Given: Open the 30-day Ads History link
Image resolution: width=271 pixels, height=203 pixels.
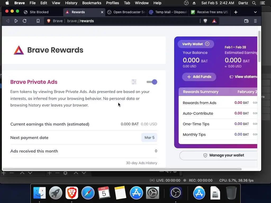Looking at the screenshot, I should click(x=141, y=163).
